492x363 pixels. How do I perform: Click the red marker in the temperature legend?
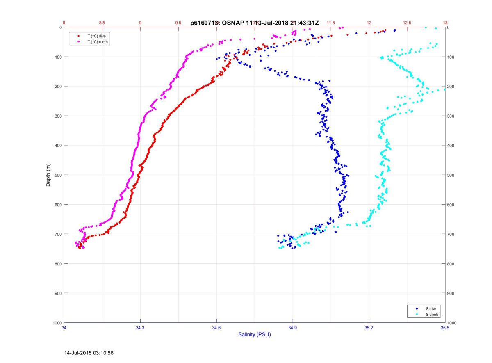[x=78, y=36]
